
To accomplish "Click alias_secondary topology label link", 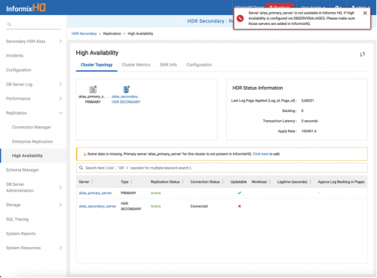I will pyautogui.click(x=126, y=97).
